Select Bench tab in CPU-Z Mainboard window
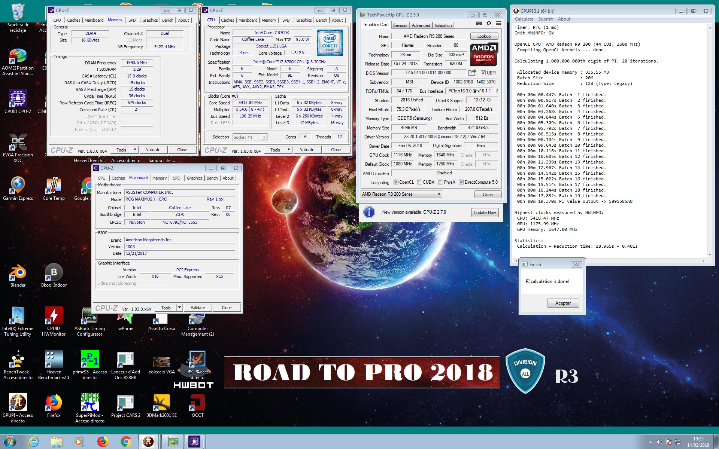Screen dimensions: 719x449 (212, 178)
